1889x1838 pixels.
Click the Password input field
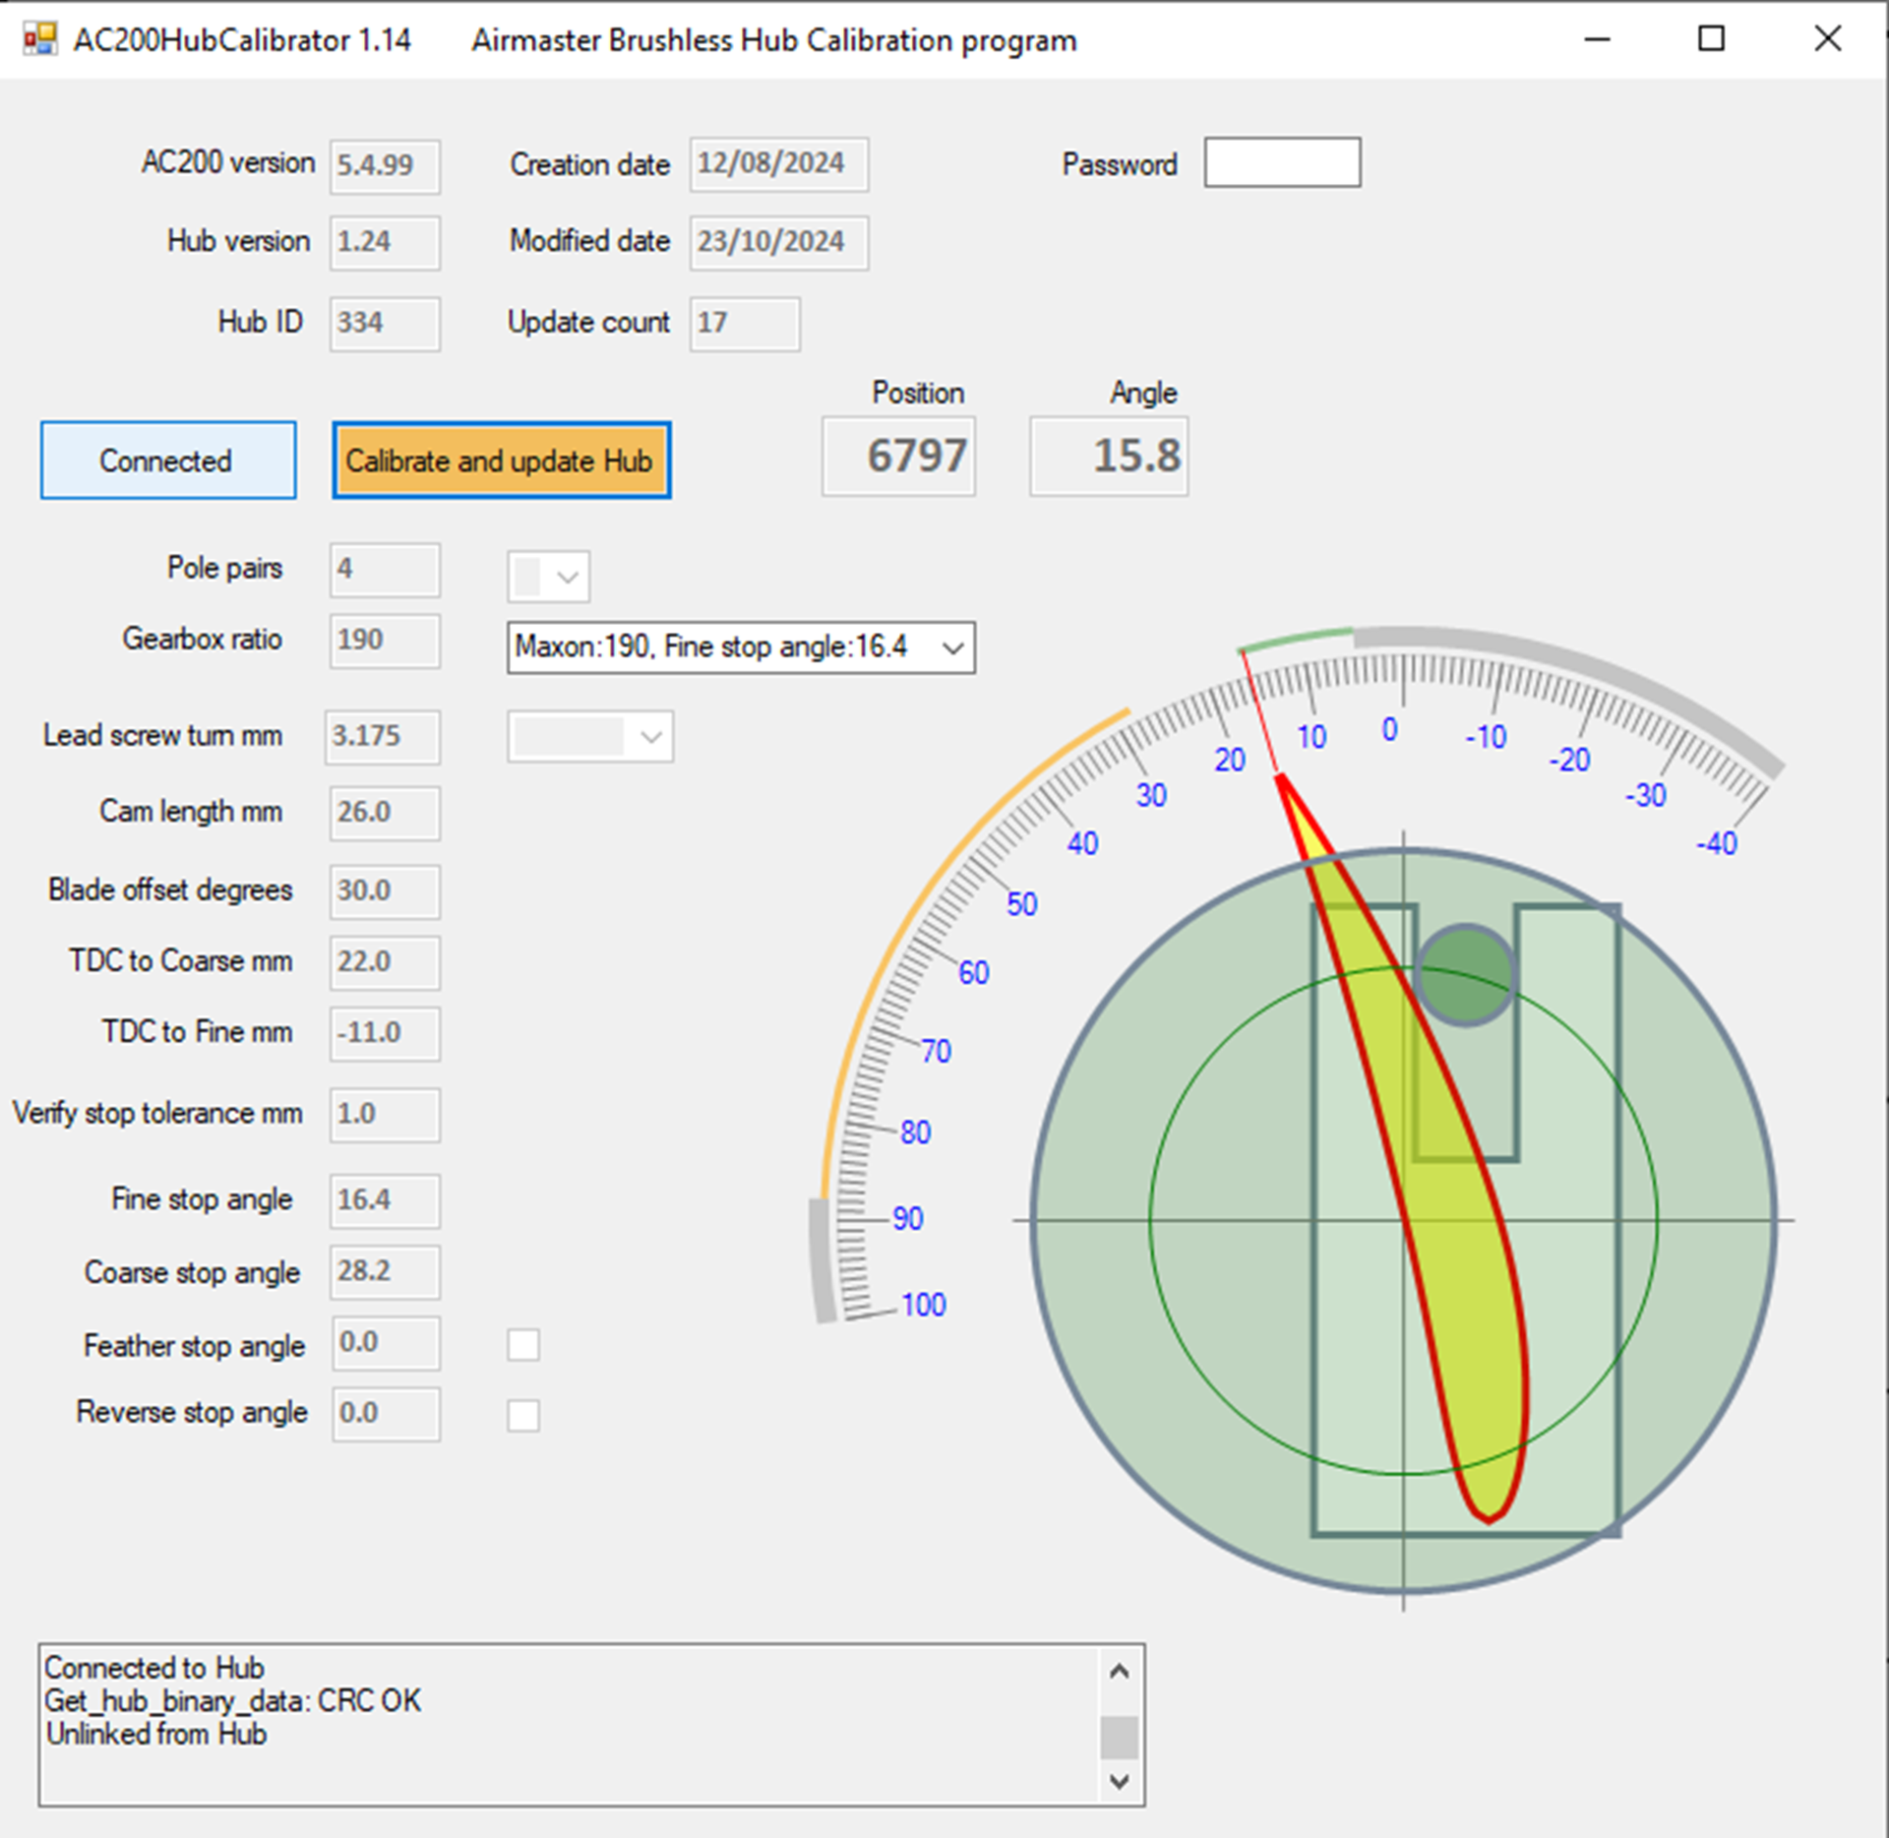tap(1281, 160)
